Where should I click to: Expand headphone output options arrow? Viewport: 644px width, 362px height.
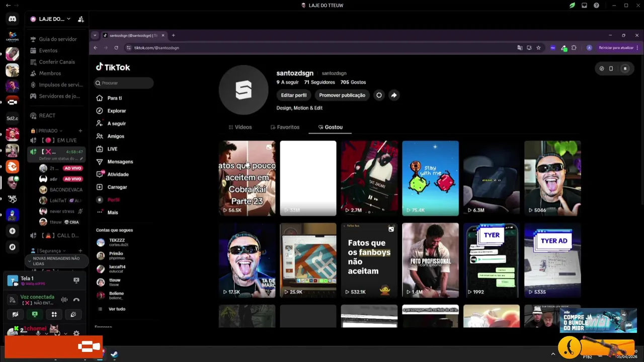pyautogui.click(x=65, y=333)
